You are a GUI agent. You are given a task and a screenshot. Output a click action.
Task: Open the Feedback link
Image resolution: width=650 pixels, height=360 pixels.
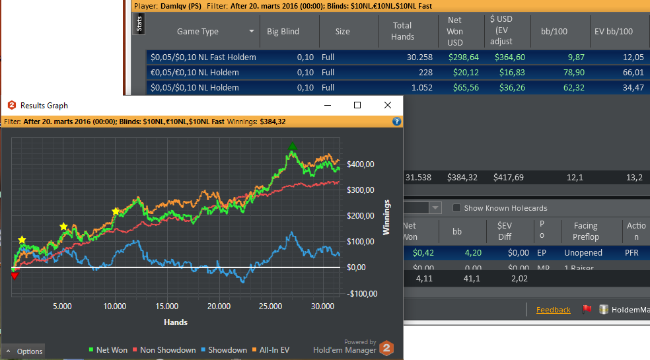point(553,310)
